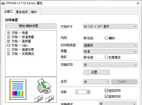Click the 增加/删除预置 button
The image size is (142, 105).
pyautogui.click(x=31, y=26)
